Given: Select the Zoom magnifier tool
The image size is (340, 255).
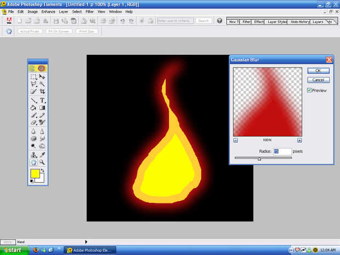Looking at the screenshot, I should click(42, 162).
